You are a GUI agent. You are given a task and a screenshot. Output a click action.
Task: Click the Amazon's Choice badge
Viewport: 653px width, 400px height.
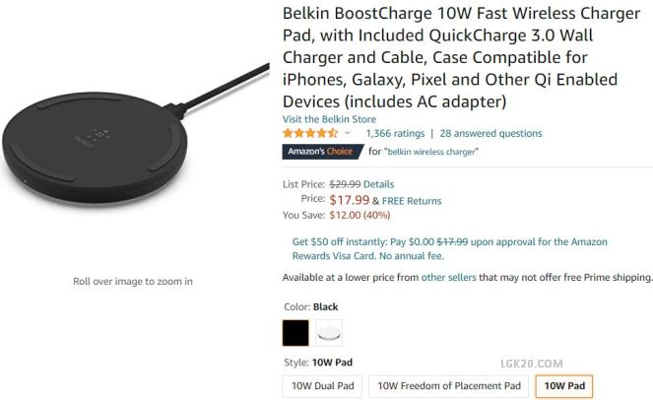tap(322, 152)
